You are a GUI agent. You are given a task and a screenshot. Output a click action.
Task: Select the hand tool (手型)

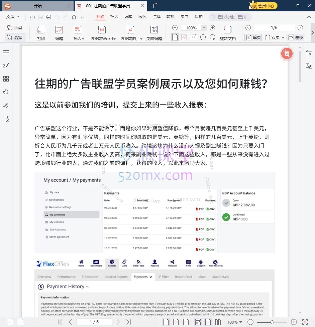[x=15, y=27]
